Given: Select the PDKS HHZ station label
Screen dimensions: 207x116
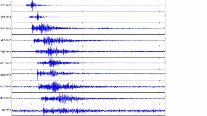Looking at the screenshot, I should (5, 17).
